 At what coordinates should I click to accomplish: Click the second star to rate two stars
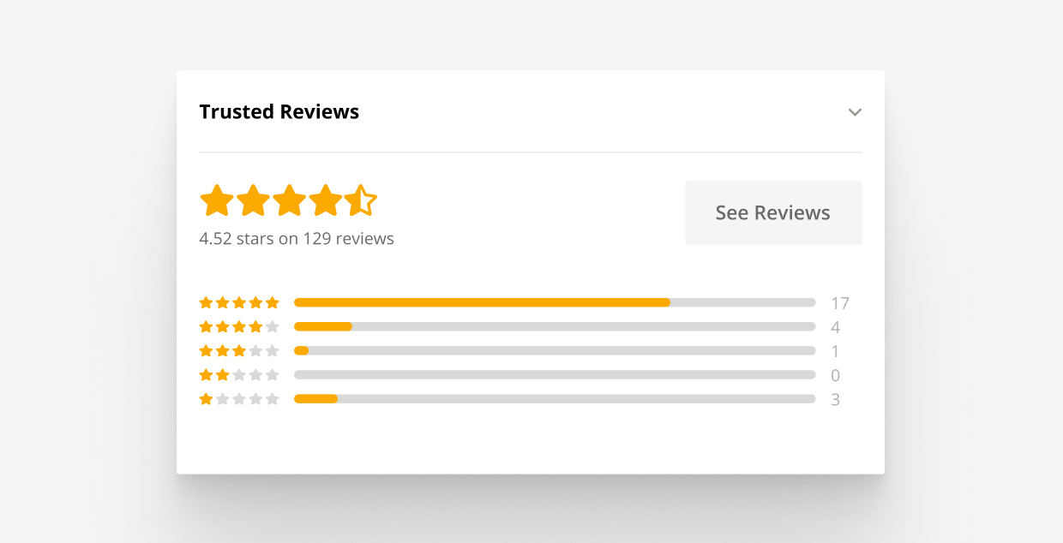click(253, 200)
